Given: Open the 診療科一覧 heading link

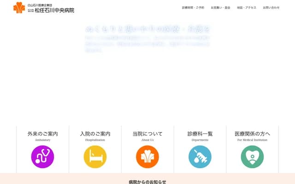Looking at the screenshot, I should tap(200, 134).
